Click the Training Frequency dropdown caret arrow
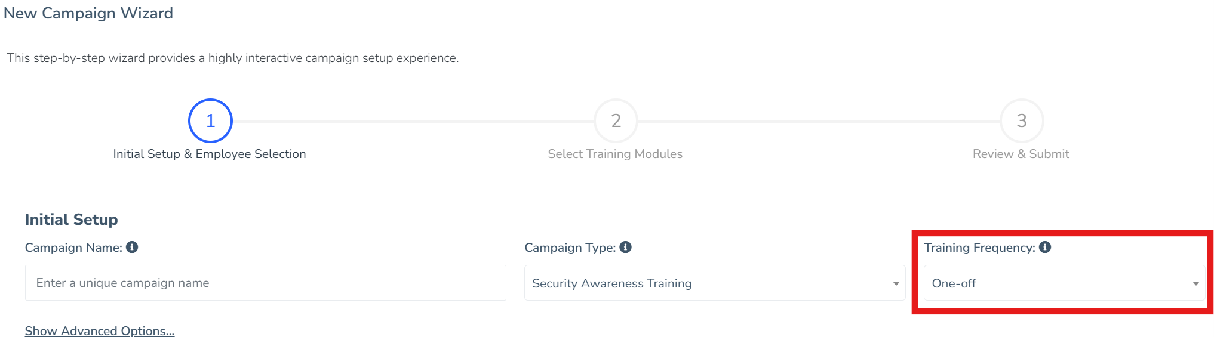1214x337 pixels. [1195, 283]
